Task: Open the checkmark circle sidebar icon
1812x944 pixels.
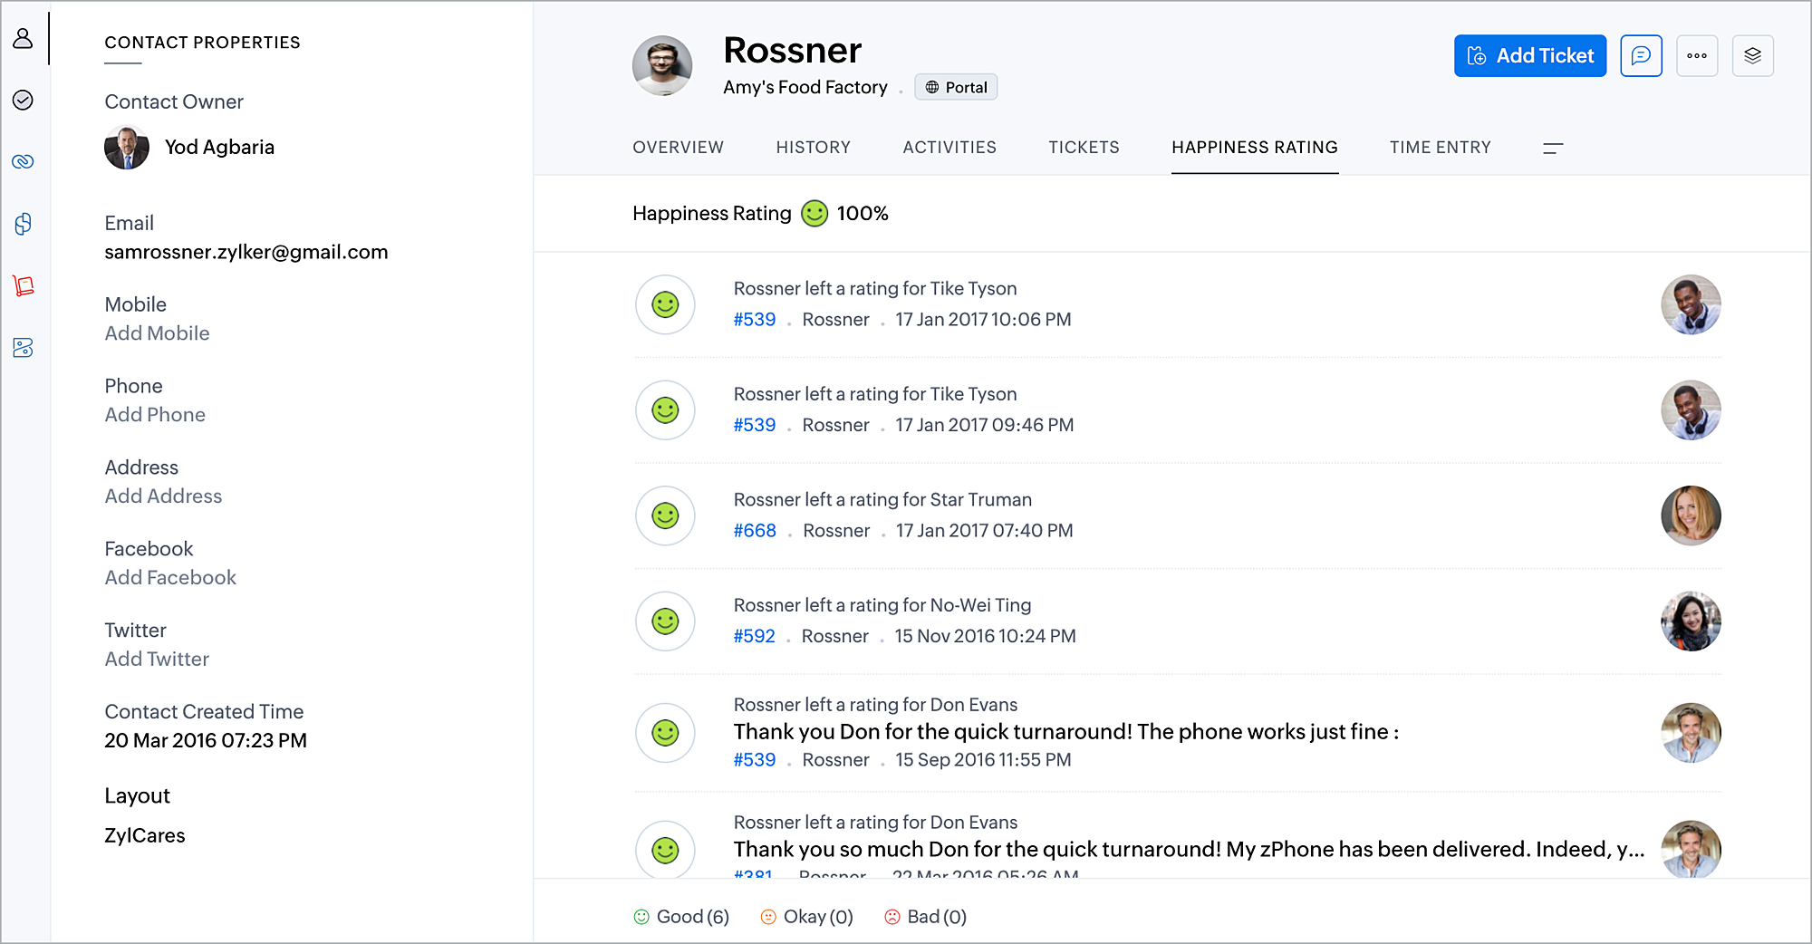Action: coord(23,100)
